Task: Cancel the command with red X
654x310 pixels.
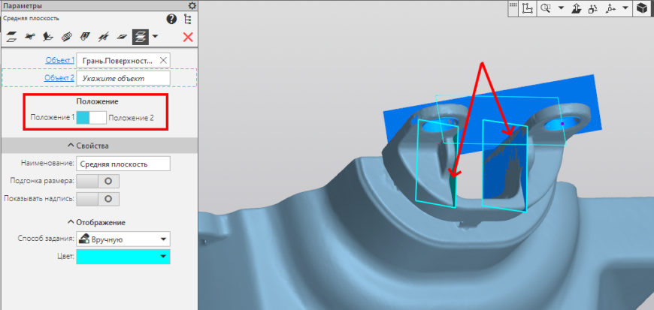Action: 188,37
